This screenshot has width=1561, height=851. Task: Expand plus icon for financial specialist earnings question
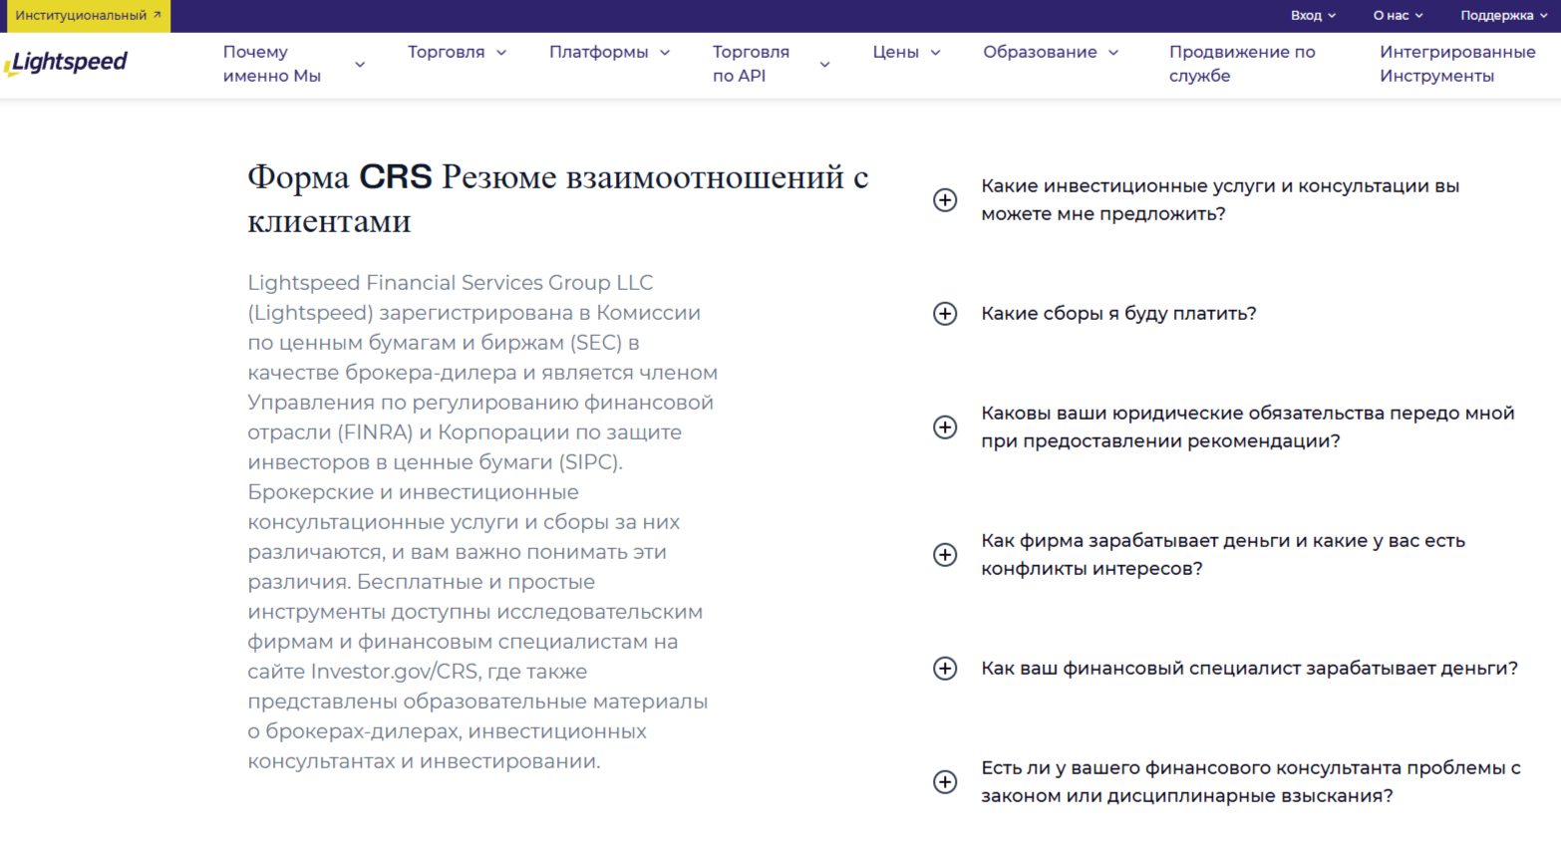pyautogui.click(x=945, y=669)
